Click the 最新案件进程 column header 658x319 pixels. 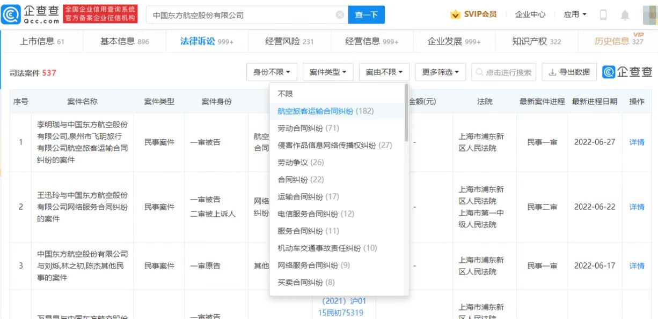pyautogui.click(x=542, y=102)
